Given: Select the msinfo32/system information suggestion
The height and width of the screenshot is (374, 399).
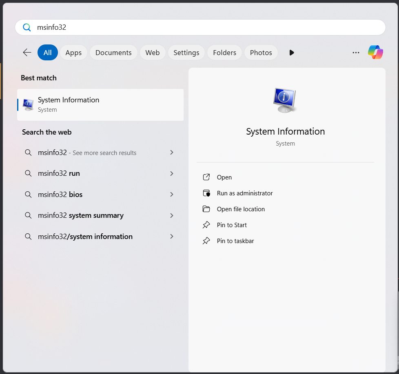Looking at the screenshot, I should tap(100, 237).
